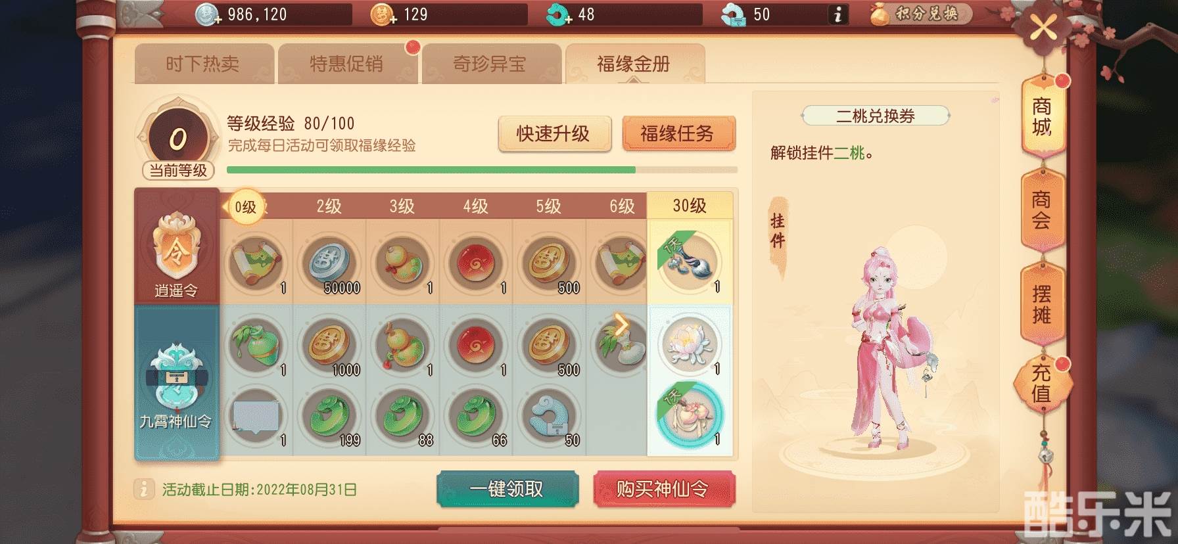
Task: Click the 购买神仙令 button
Action: [663, 489]
